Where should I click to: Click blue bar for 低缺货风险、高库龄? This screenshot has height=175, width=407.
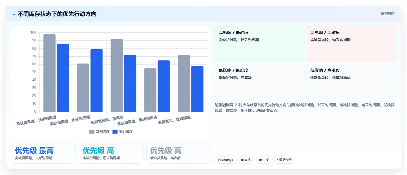point(130,83)
